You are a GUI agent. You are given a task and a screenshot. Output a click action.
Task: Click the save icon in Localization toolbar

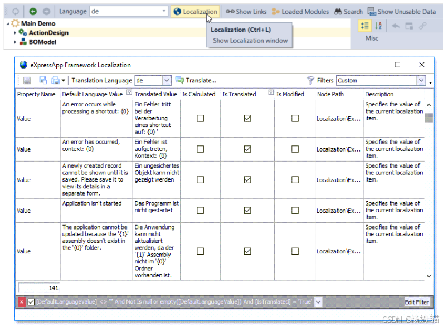27,80
